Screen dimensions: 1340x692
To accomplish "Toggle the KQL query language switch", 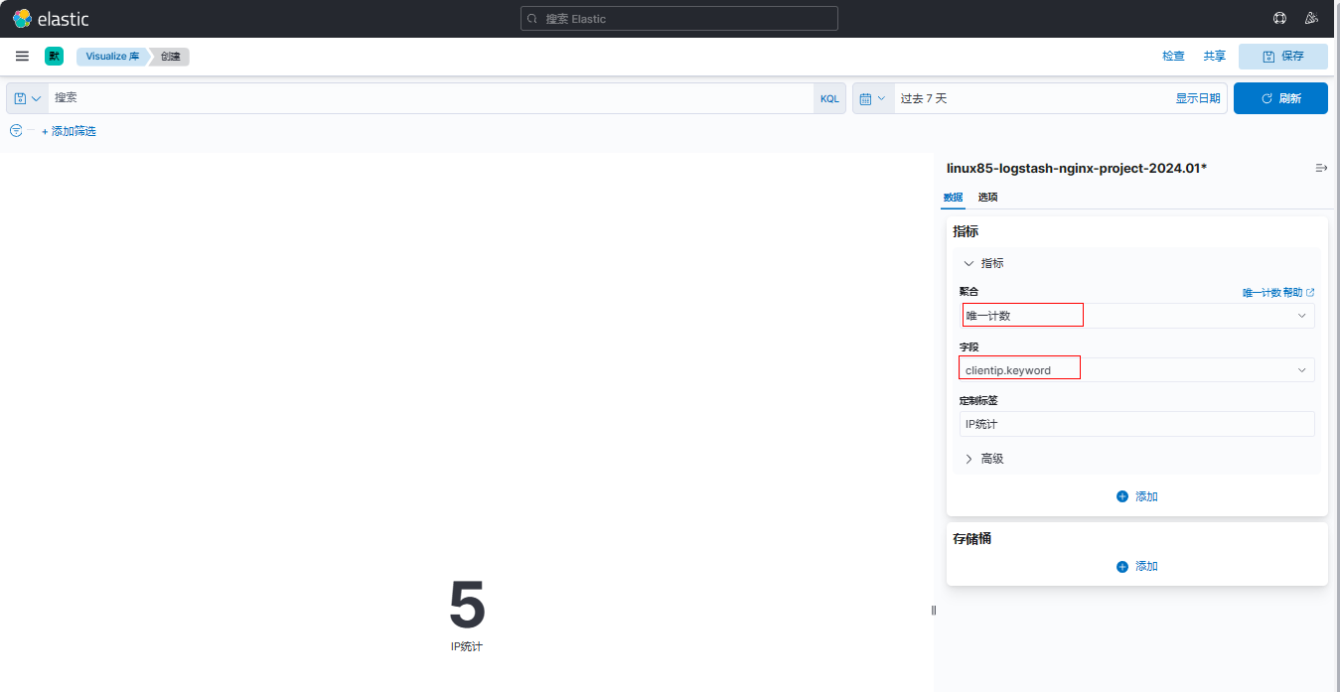I will 829,99.
